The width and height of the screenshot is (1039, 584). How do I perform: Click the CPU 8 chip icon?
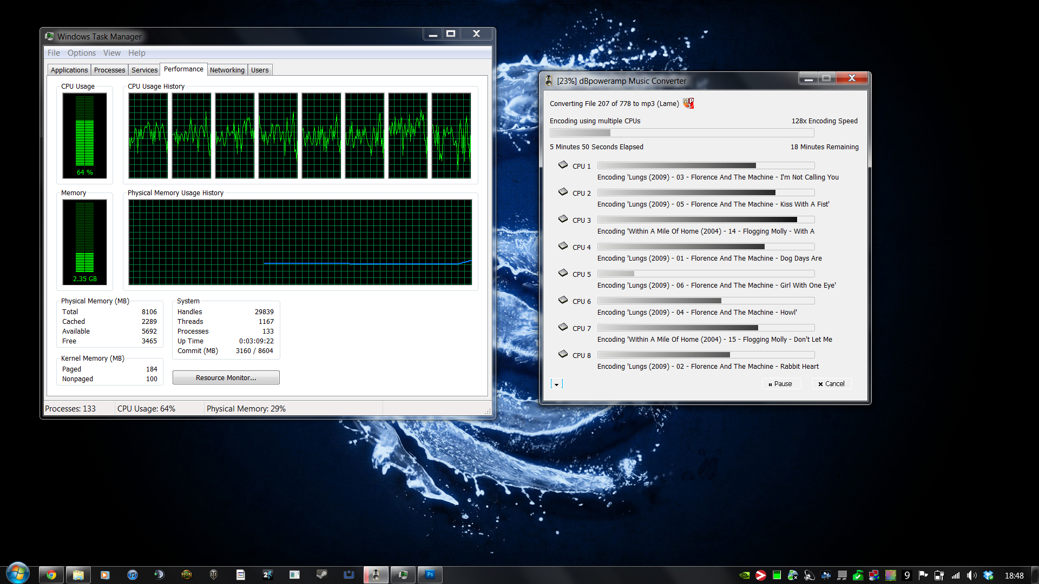(x=563, y=354)
